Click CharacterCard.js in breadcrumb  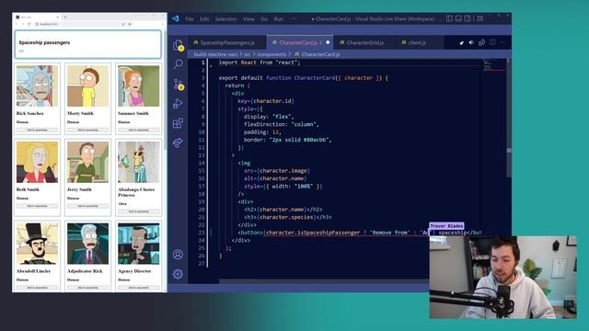(320, 54)
